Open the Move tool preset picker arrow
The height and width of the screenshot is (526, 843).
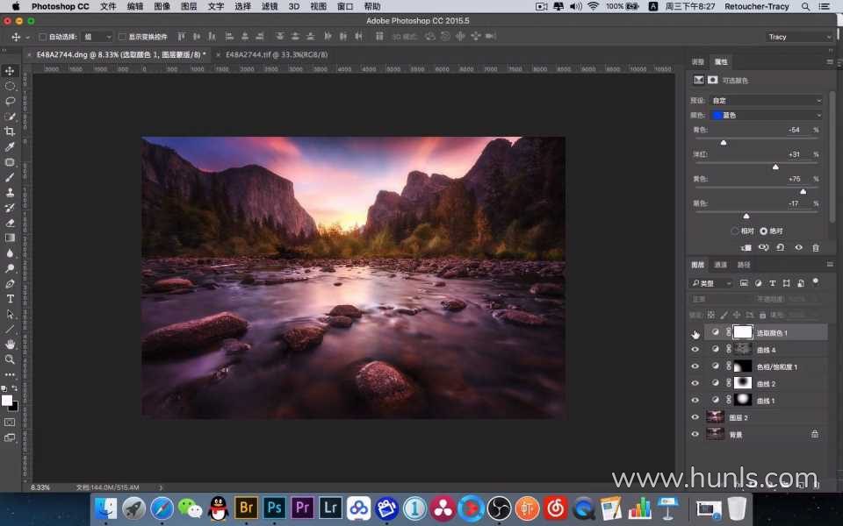click(27, 37)
